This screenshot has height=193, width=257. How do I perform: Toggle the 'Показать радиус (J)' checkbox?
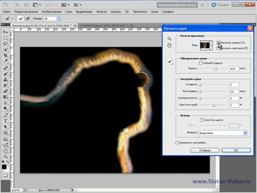point(218,42)
